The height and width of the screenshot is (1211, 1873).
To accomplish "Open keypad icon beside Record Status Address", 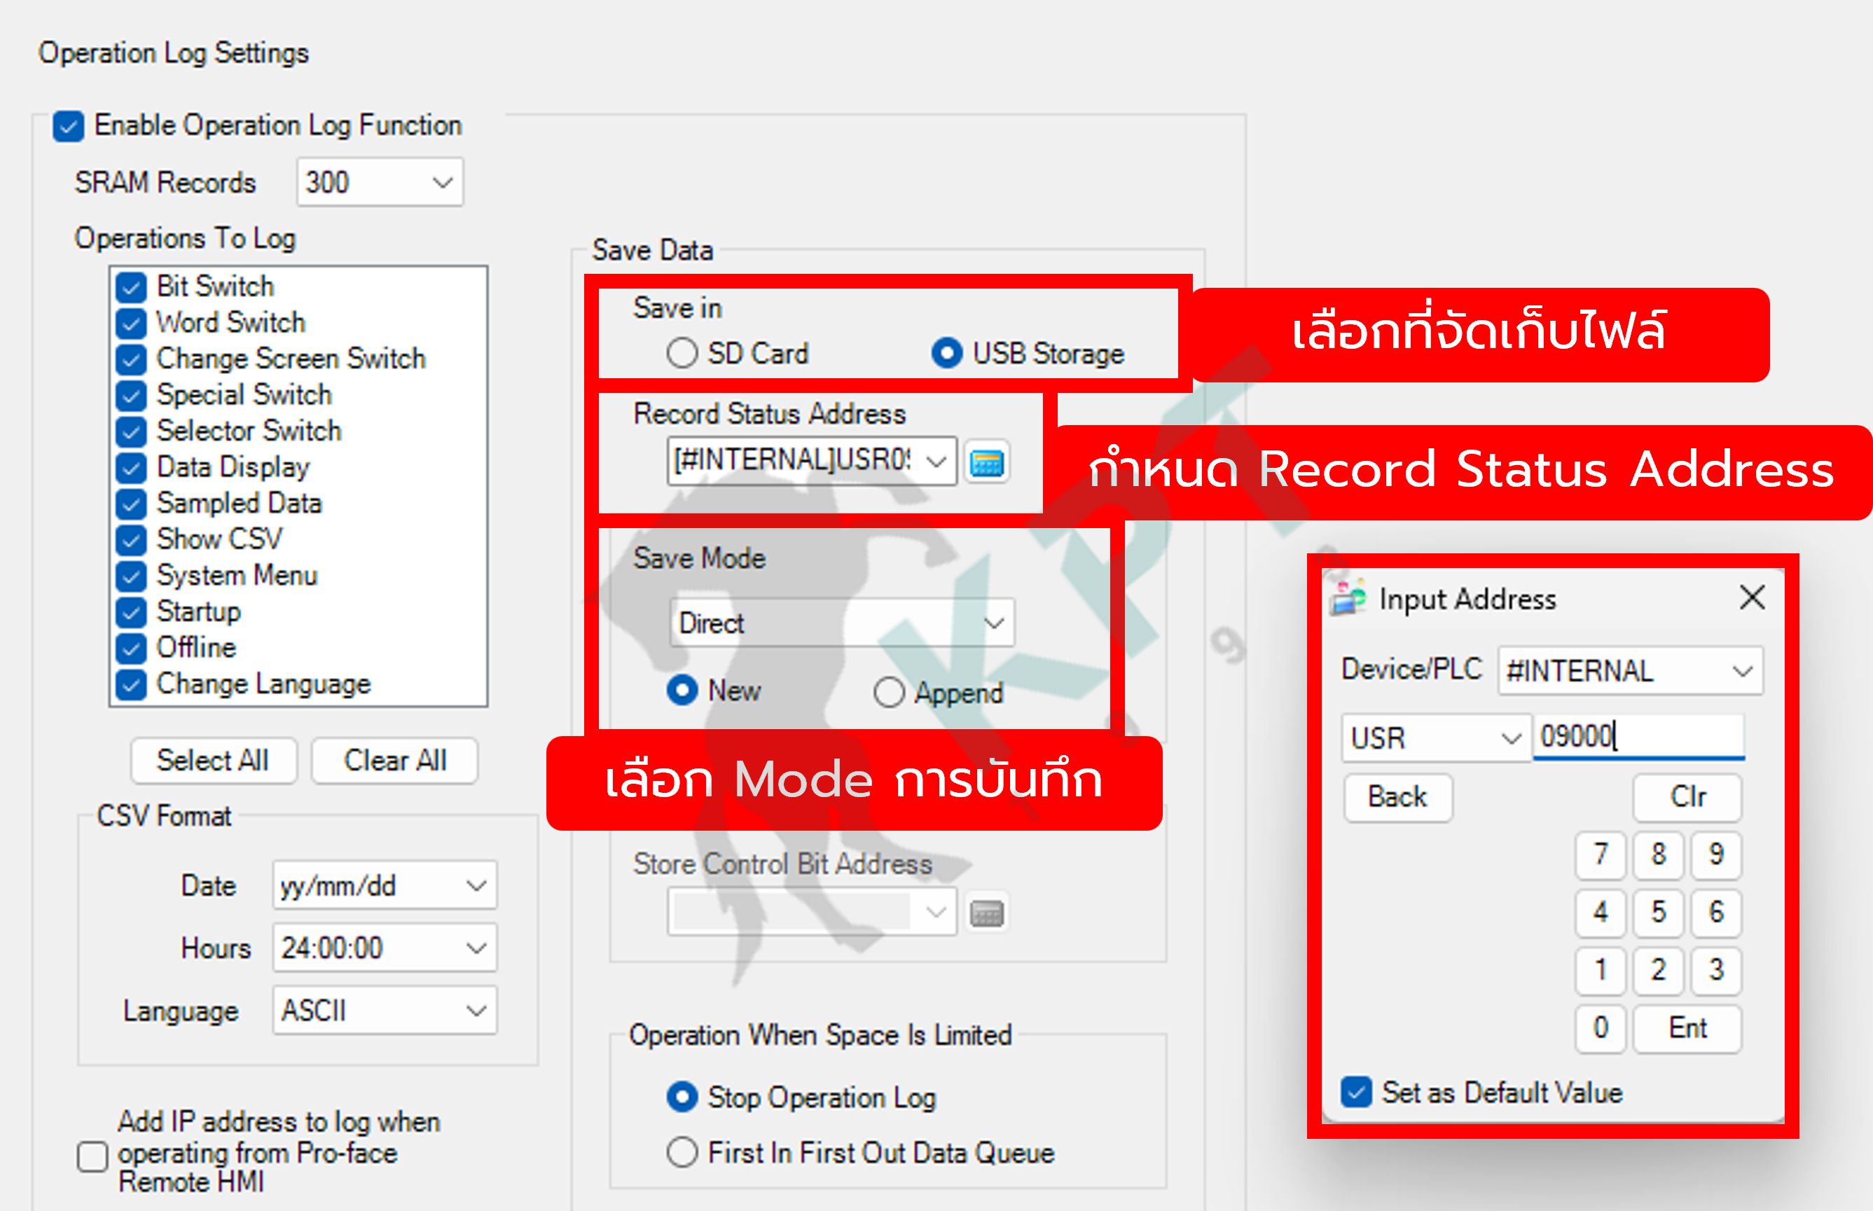I will coord(987,462).
